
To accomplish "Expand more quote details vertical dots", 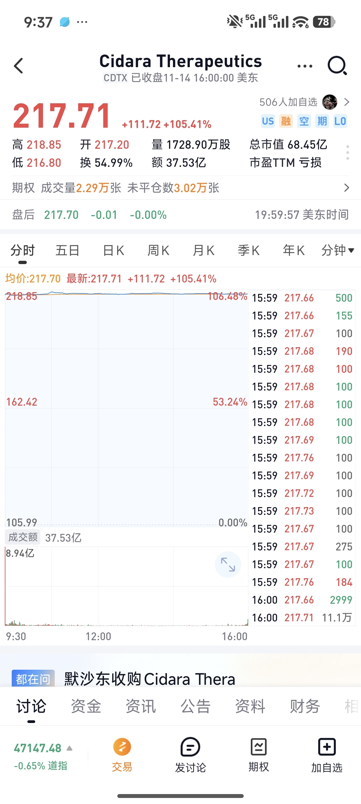I will pyautogui.click(x=347, y=153).
